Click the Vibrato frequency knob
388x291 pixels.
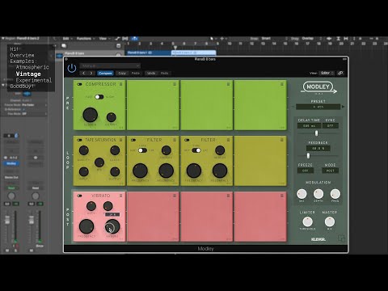coord(86,226)
